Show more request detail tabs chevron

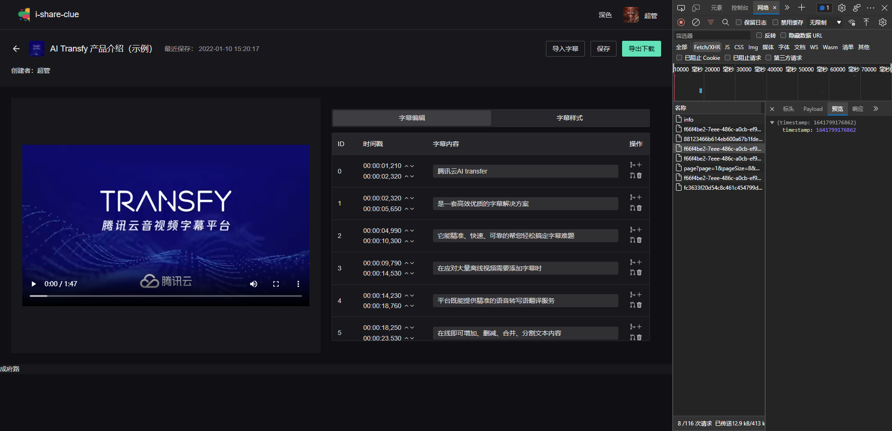tap(876, 109)
